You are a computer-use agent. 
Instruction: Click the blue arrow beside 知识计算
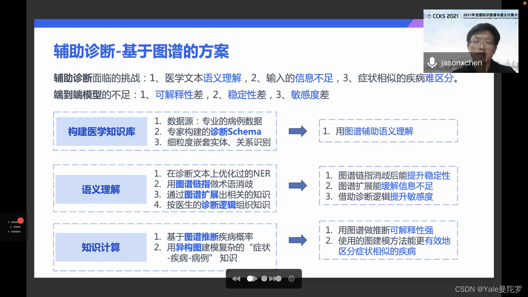pyautogui.click(x=298, y=240)
